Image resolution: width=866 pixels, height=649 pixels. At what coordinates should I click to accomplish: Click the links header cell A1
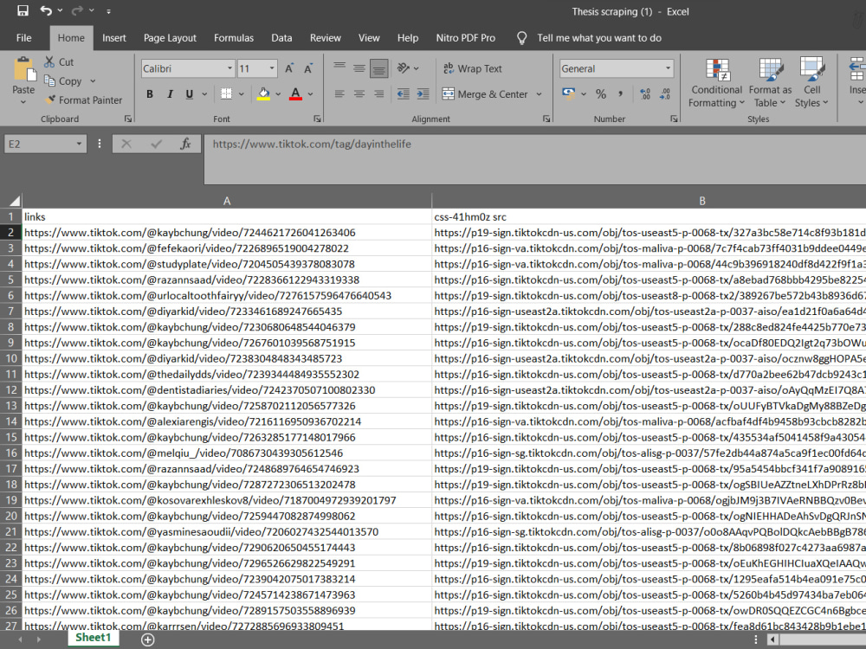pyautogui.click(x=226, y=217)
